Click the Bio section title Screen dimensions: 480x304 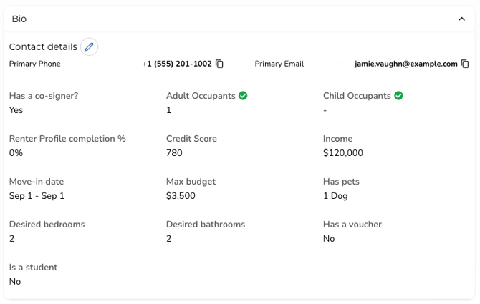pos(19,19)
